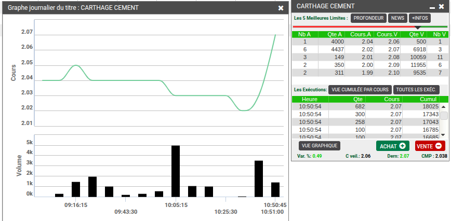Click the execution row with cumul 17043

click(366, 122)
